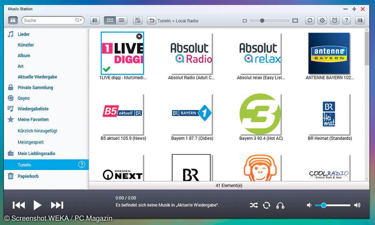
Task: Skip to next track
Action: pos(57,205)
